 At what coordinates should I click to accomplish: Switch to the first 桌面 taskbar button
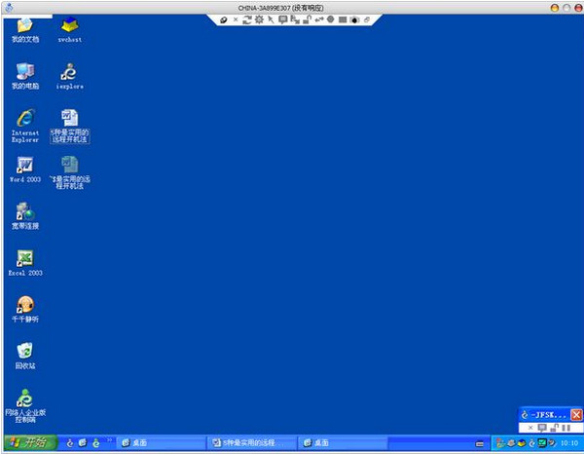[x=161, y=443]
